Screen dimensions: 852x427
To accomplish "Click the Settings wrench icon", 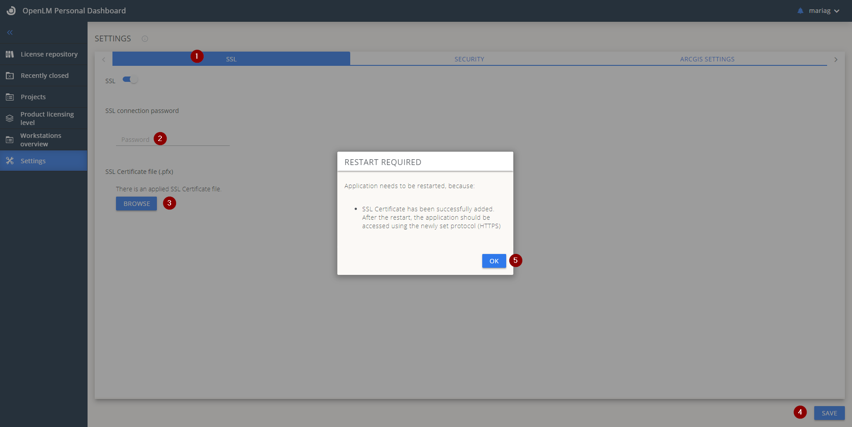I will 10,161.
